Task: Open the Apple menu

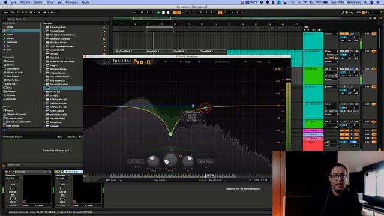Action: click(x=5, y=2)
